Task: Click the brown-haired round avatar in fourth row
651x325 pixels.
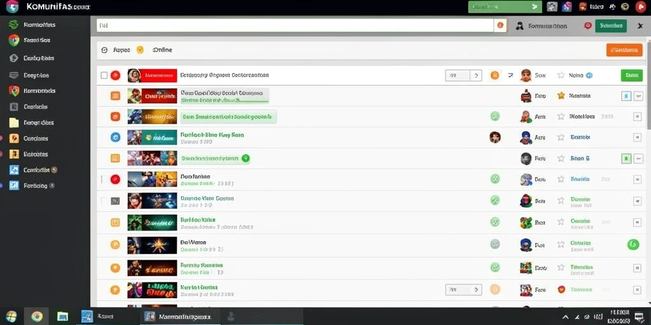Action: click(495, 137)
